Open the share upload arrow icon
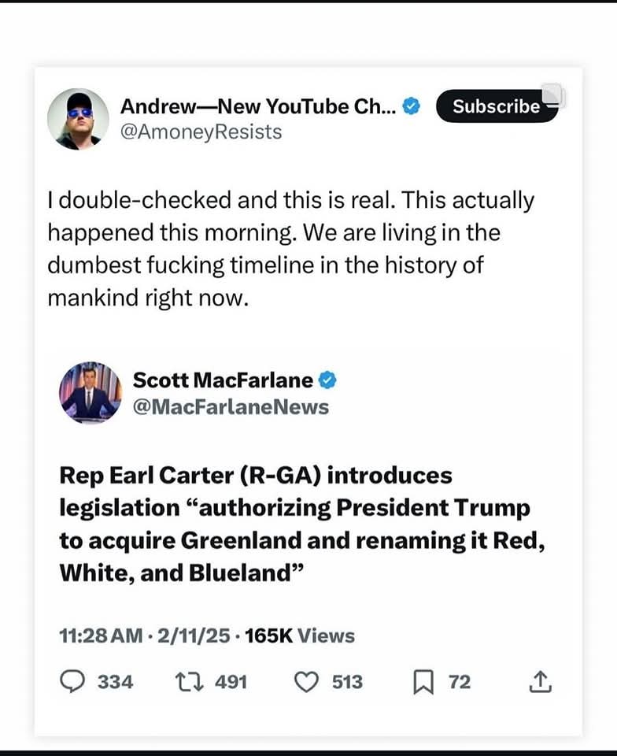Screen dimensions: 617x756 pyautogui.click(x=540, y=682)
